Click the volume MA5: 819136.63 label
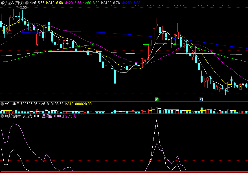 click(51, 104)
